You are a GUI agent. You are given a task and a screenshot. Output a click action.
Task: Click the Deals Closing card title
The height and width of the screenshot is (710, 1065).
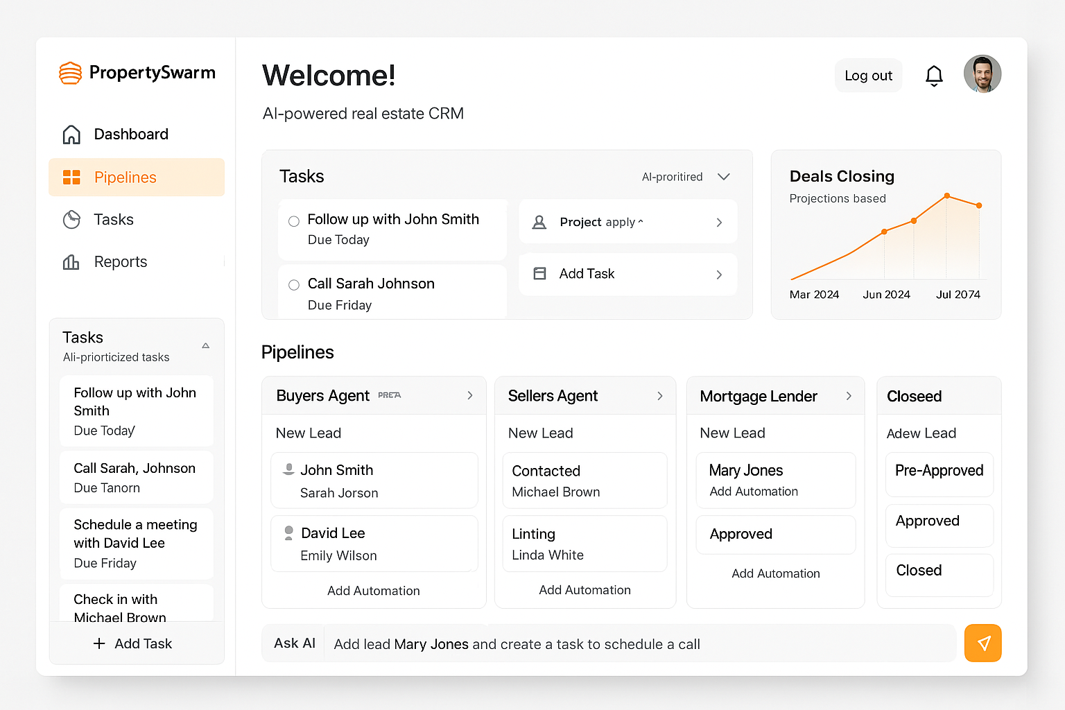click(x=842, y=177)
